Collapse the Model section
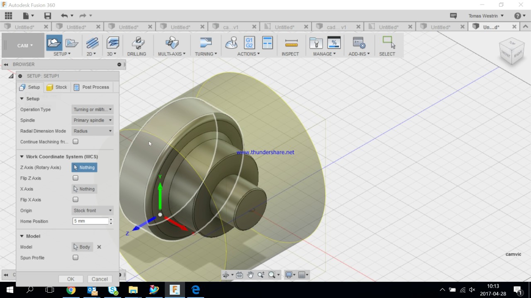This screenshot has width=531, height=298. pyautogui.click(x=22, y=236)
